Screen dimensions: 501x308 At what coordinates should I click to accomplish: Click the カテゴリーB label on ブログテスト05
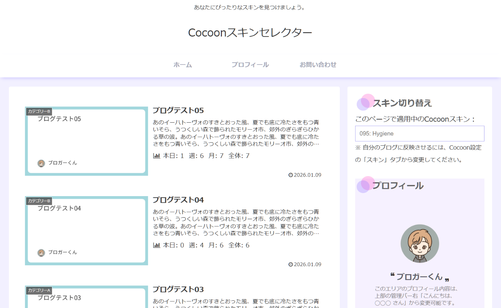point(39,112)
